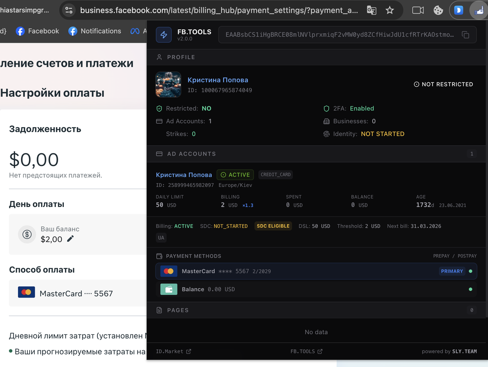The image size is (488, 367).
Task: Click the MasterCard ···· 5567 text on page
Action: [x=76, y=294]
